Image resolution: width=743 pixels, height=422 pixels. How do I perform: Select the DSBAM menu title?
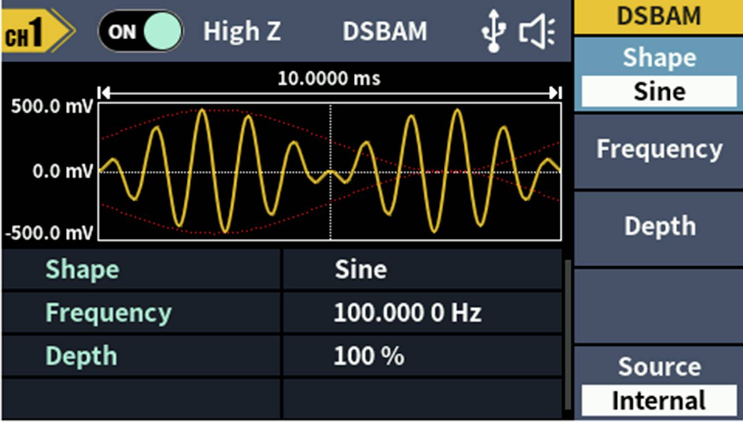point(658,16)
